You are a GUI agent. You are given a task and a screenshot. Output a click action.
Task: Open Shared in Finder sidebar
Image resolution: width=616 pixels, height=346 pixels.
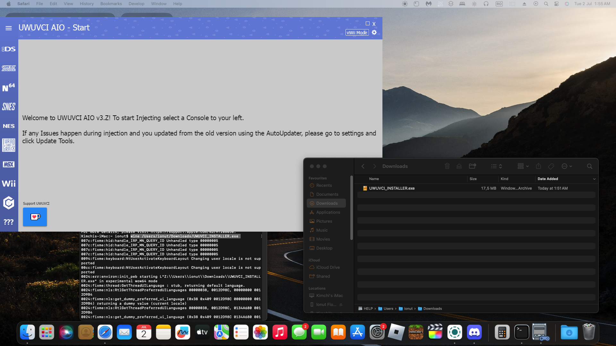[326, 276]
